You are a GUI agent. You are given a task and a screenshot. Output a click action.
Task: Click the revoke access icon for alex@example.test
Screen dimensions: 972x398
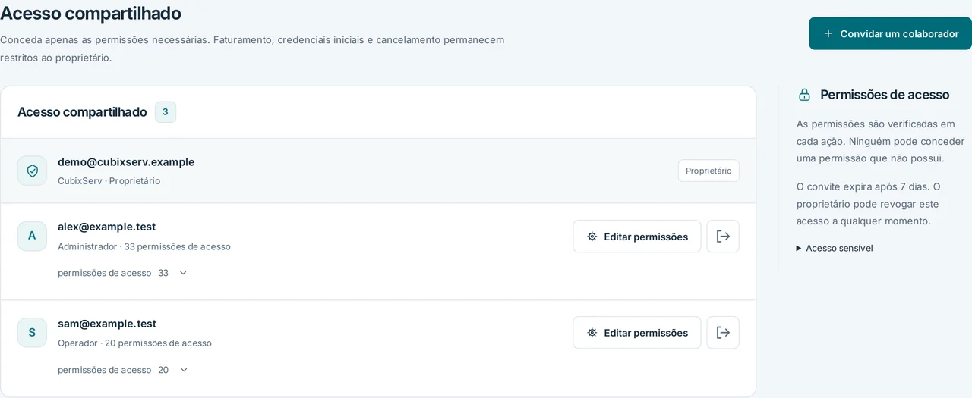pyautogui.click(x=723, y=237)
